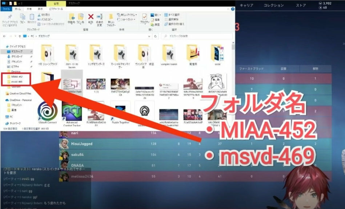Viewport: 345px width, 209px height.
Task: Open Properties (プロパティ) from the ribbon
Action: point(145,19)
